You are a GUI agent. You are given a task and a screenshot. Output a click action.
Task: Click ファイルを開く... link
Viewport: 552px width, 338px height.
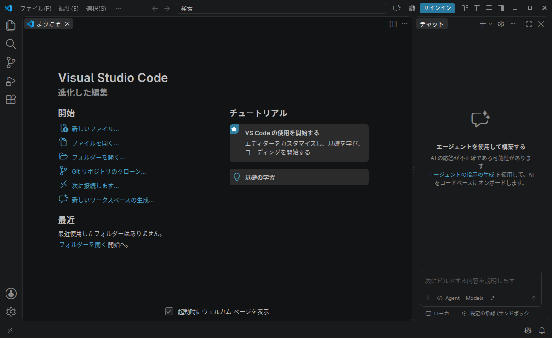95,143
